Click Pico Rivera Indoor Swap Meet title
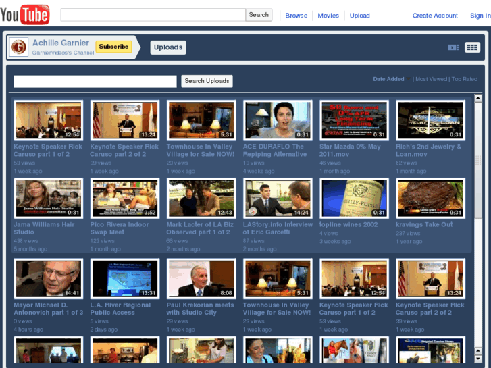Image resolution: width=491 pixels, height=368 pixels. (x=120, y=228)
